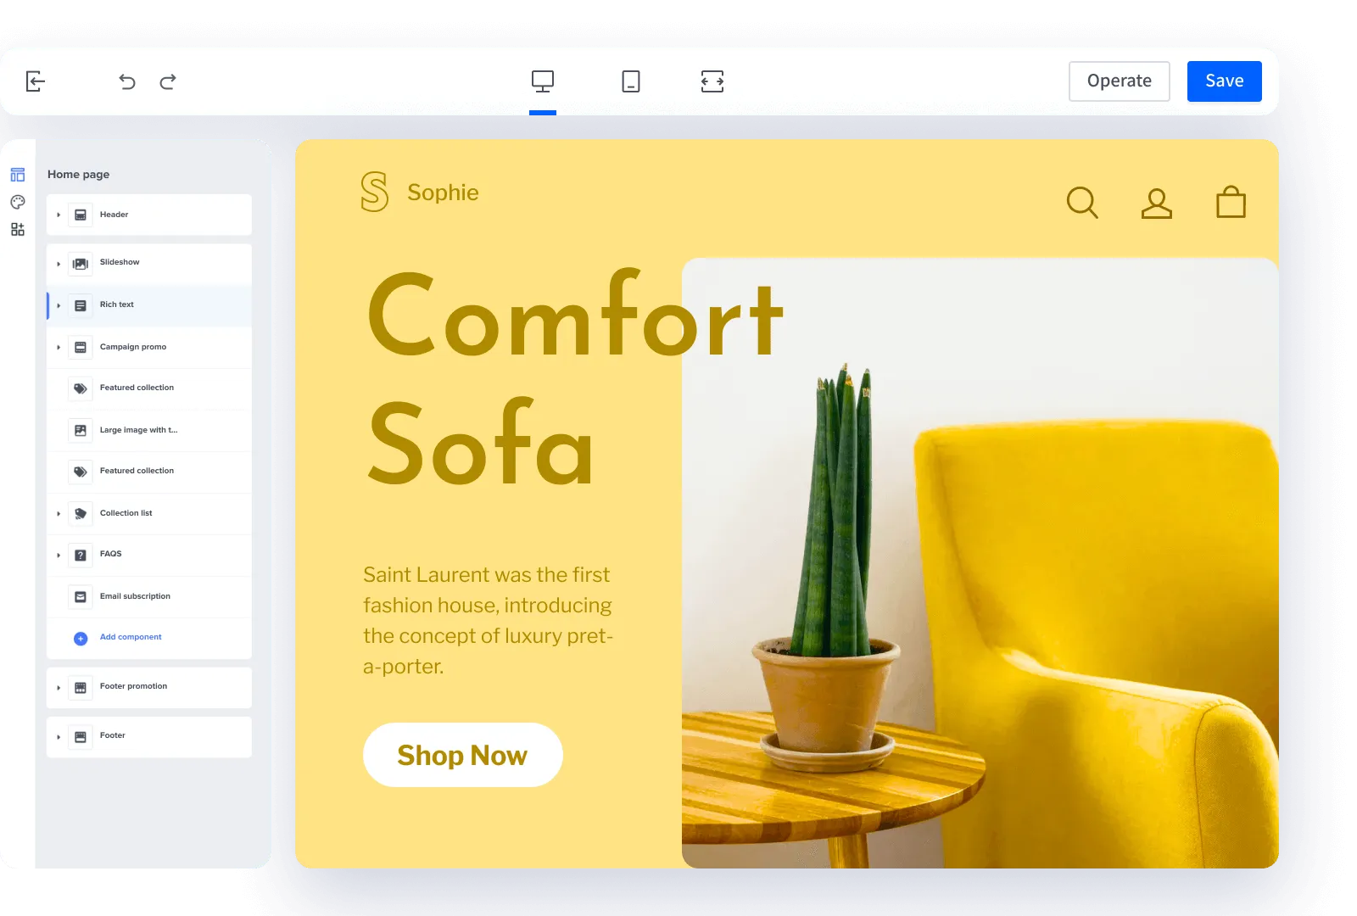Click the undo arrow in the toolbar
Screen dimensions: 1357x916
click(126, 81)
